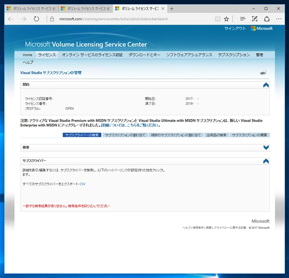Click the padlock site security icon
Viewport: 289px width, 278px height.
(52, 19)
